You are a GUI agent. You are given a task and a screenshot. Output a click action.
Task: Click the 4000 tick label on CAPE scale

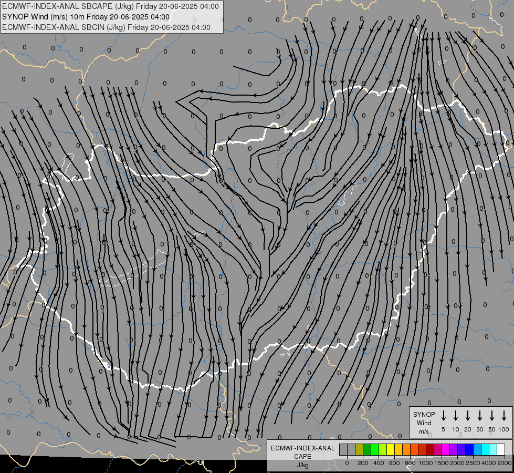point(489,463)
